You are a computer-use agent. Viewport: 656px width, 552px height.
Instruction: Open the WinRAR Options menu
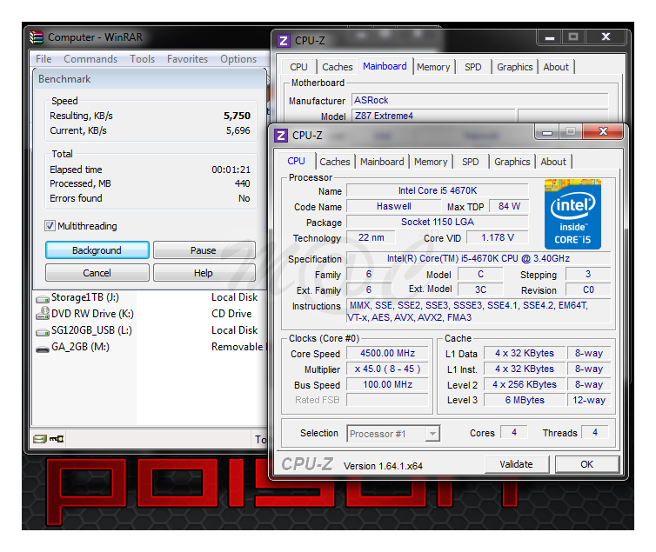(x=238, y=59)
